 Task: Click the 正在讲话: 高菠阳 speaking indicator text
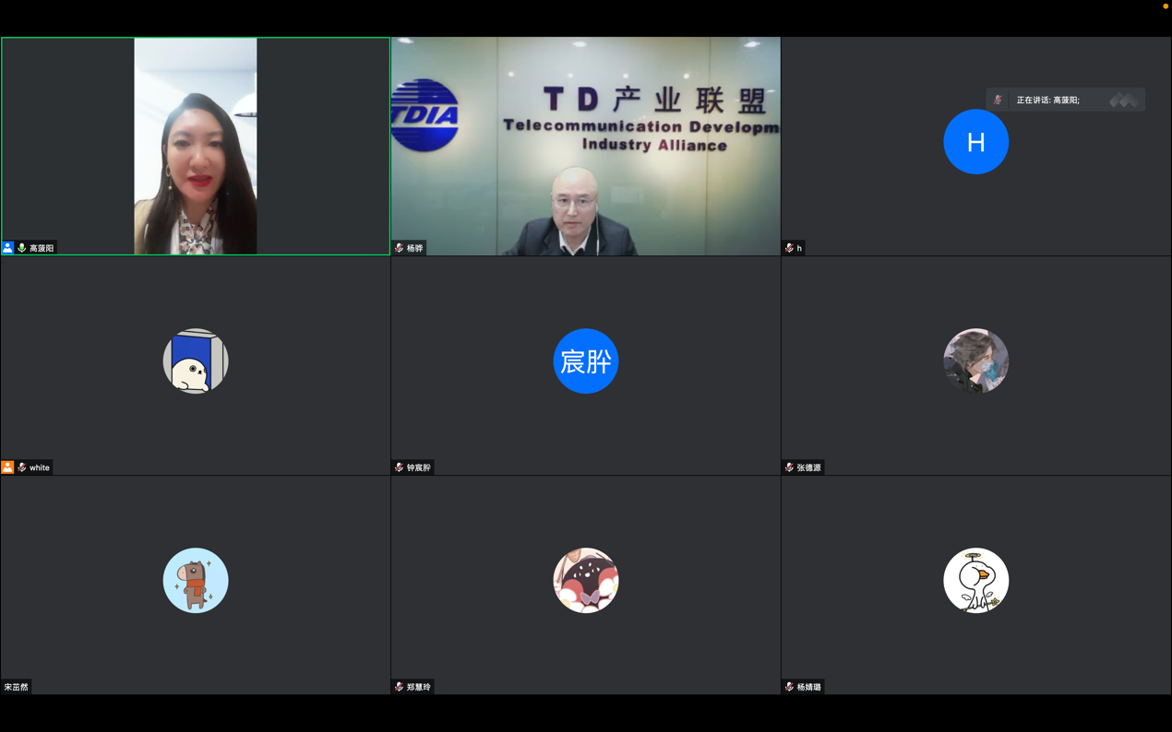1048,100
